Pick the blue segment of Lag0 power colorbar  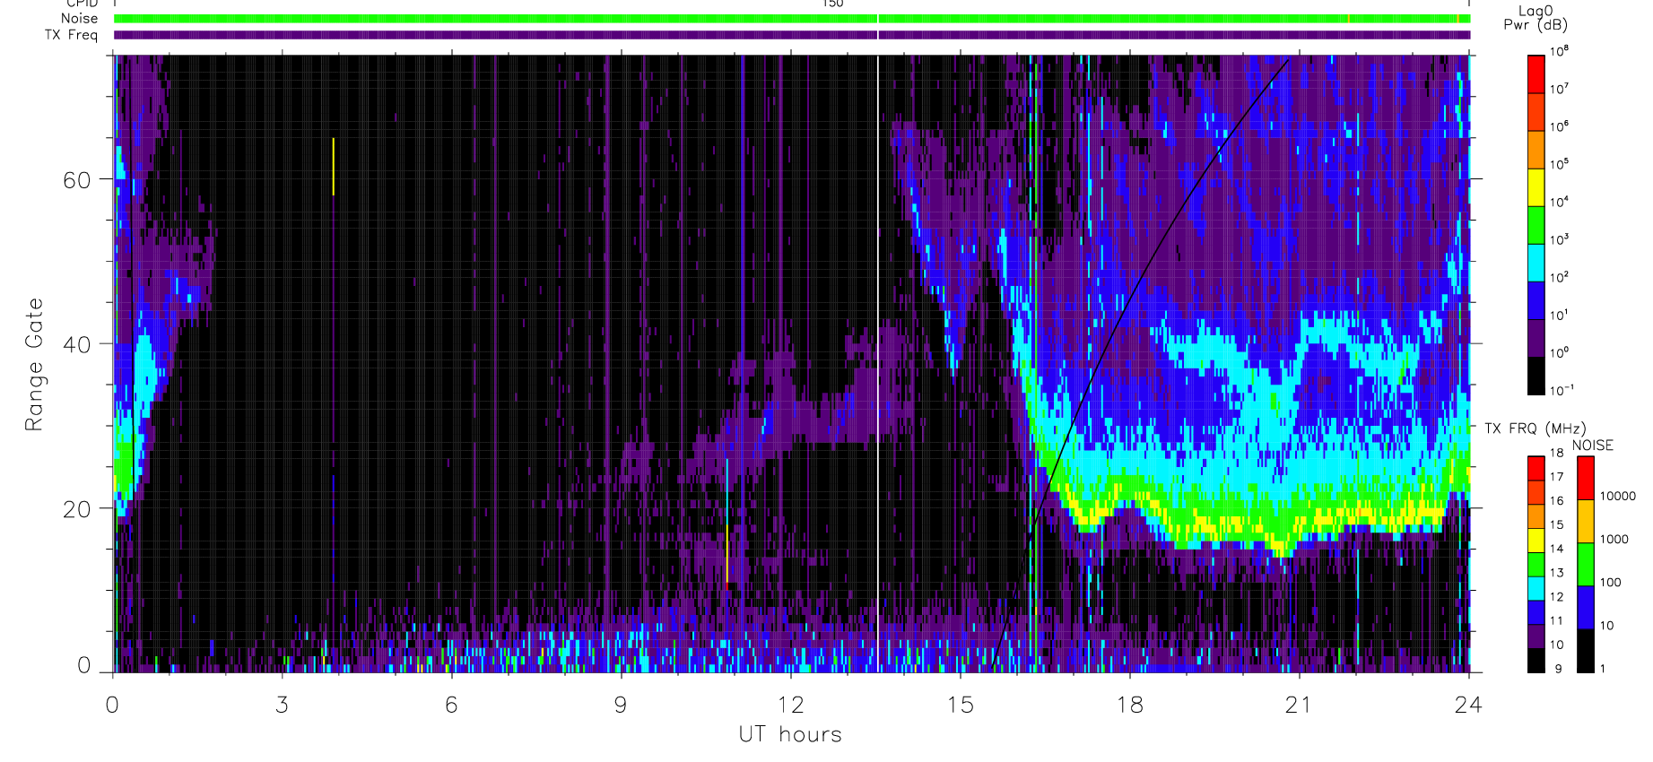1536,300
